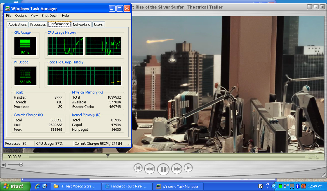Viewport: 327px width, 191px height.
Task: Switch to HH Test Videos taskbar window
Action: click(75, 186)
